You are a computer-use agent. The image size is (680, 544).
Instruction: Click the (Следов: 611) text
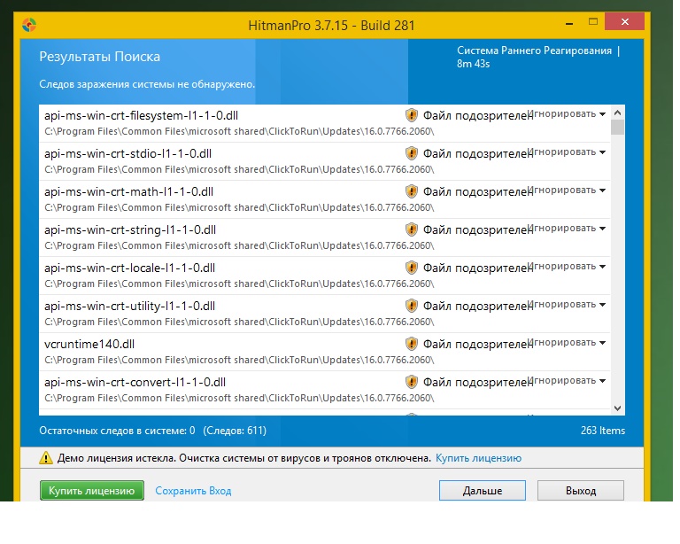pos(235,431)
